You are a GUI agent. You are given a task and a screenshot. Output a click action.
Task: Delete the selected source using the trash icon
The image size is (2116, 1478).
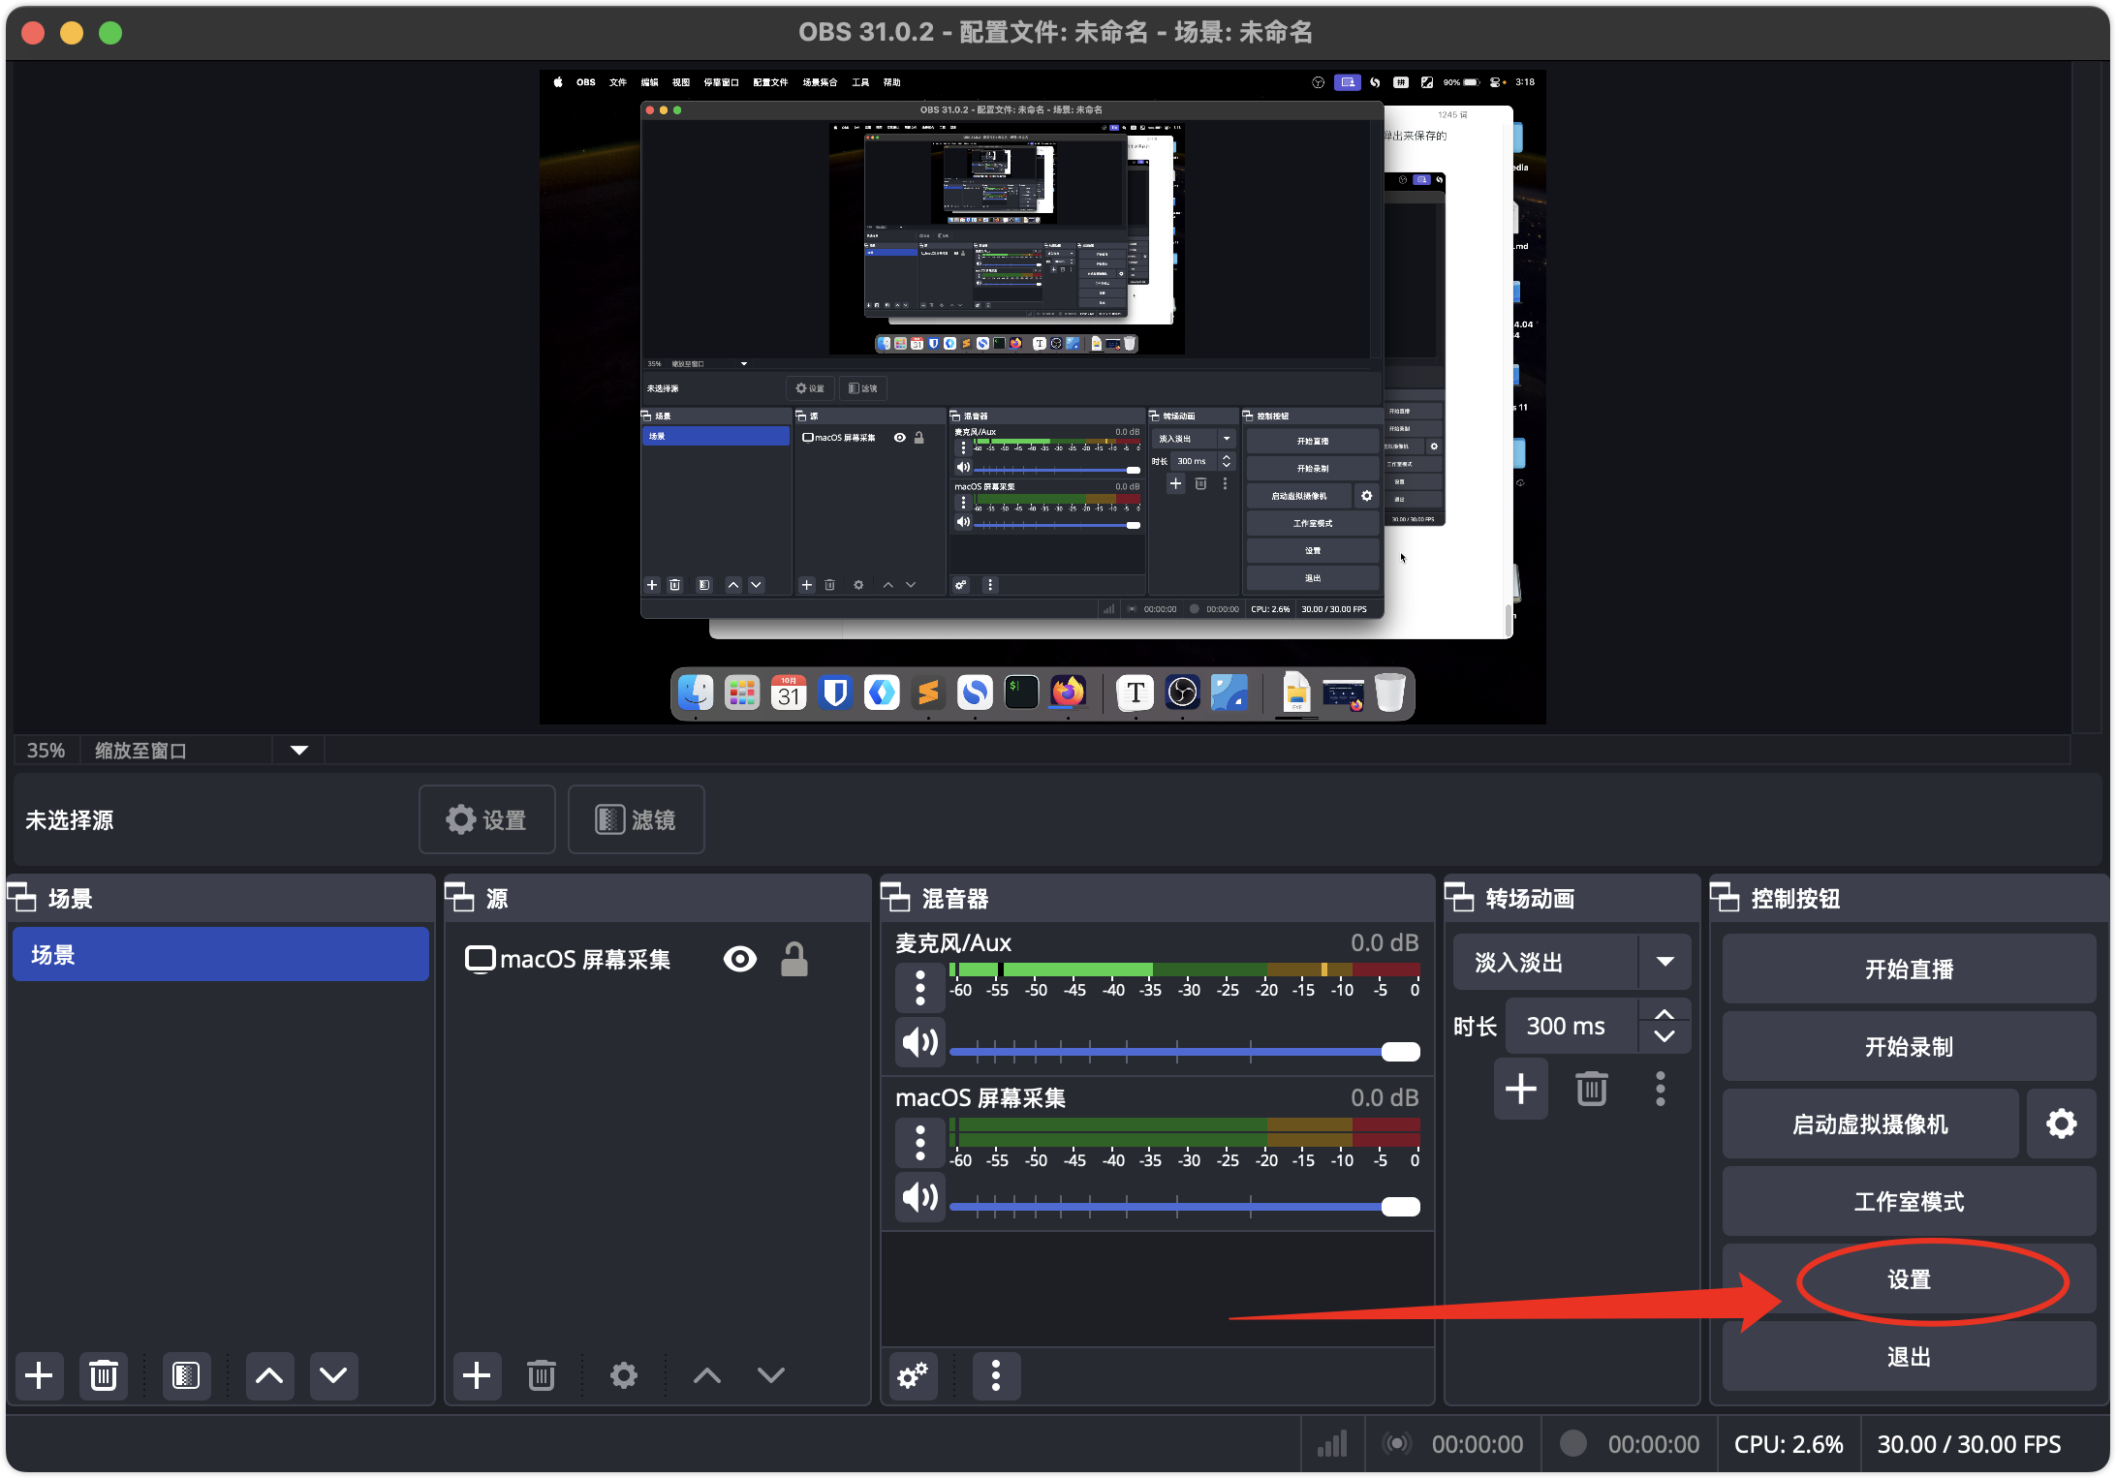tap(542, 1375)
